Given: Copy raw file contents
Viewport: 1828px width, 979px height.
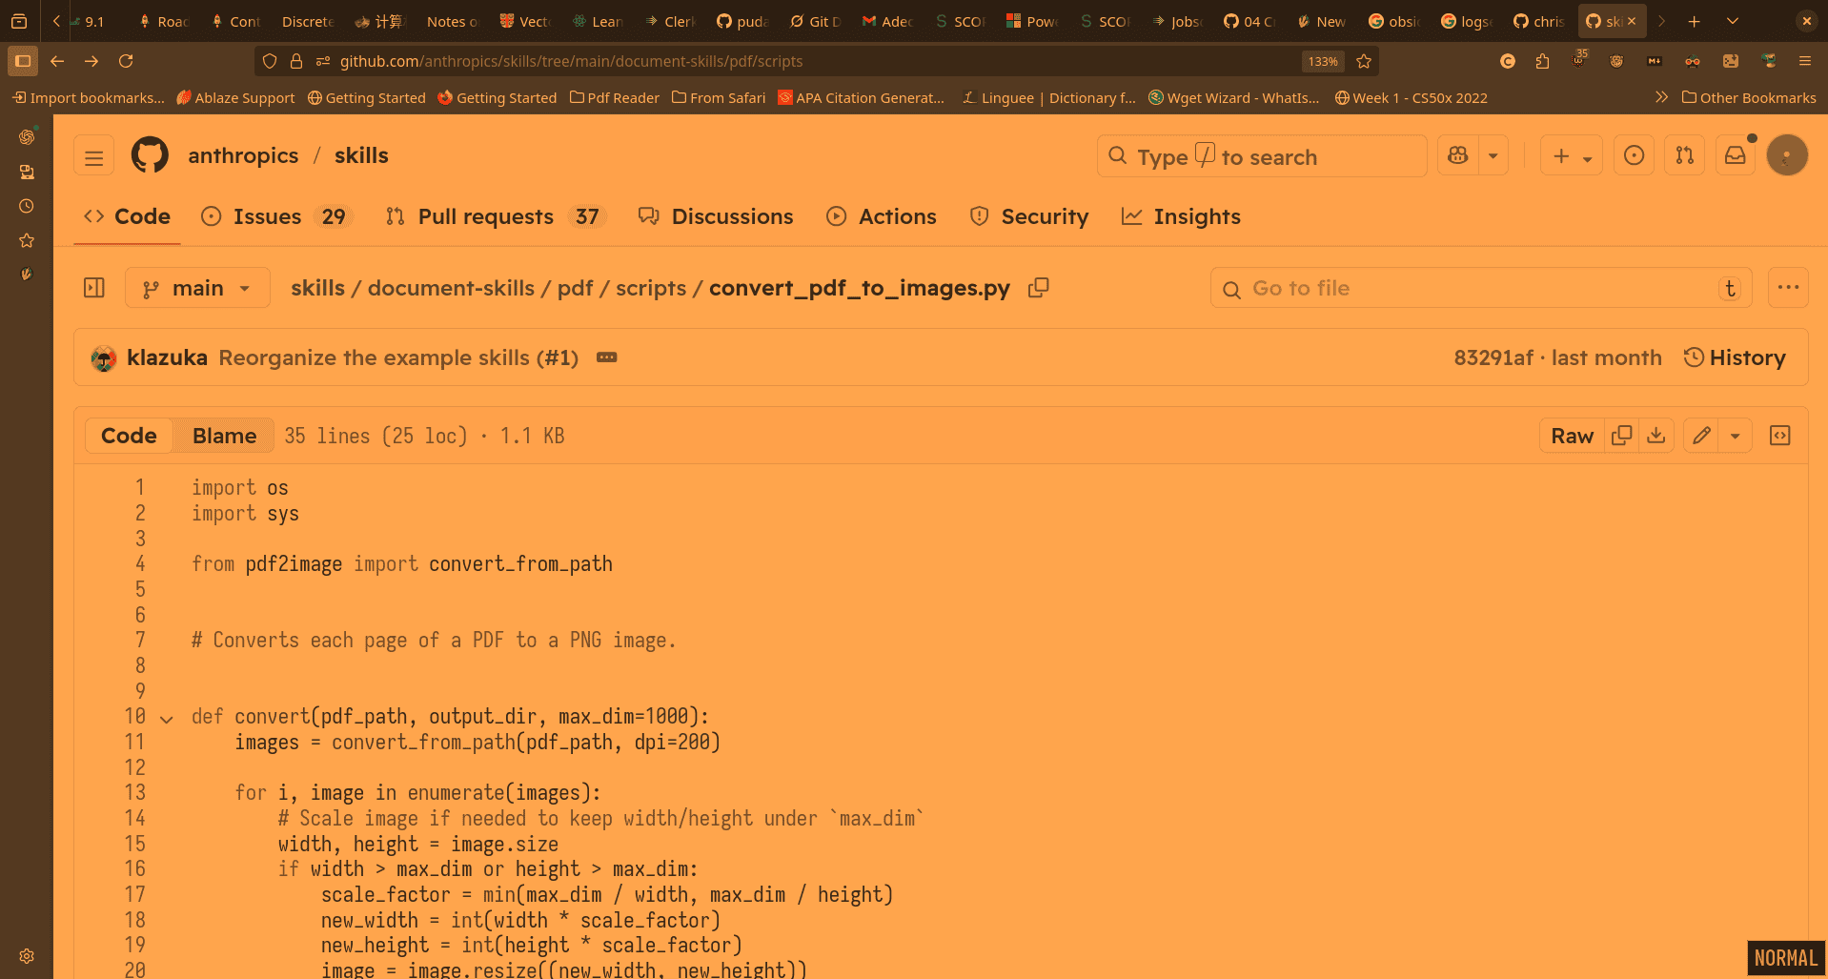Looking at the screenshot, I should point(1621,436).
